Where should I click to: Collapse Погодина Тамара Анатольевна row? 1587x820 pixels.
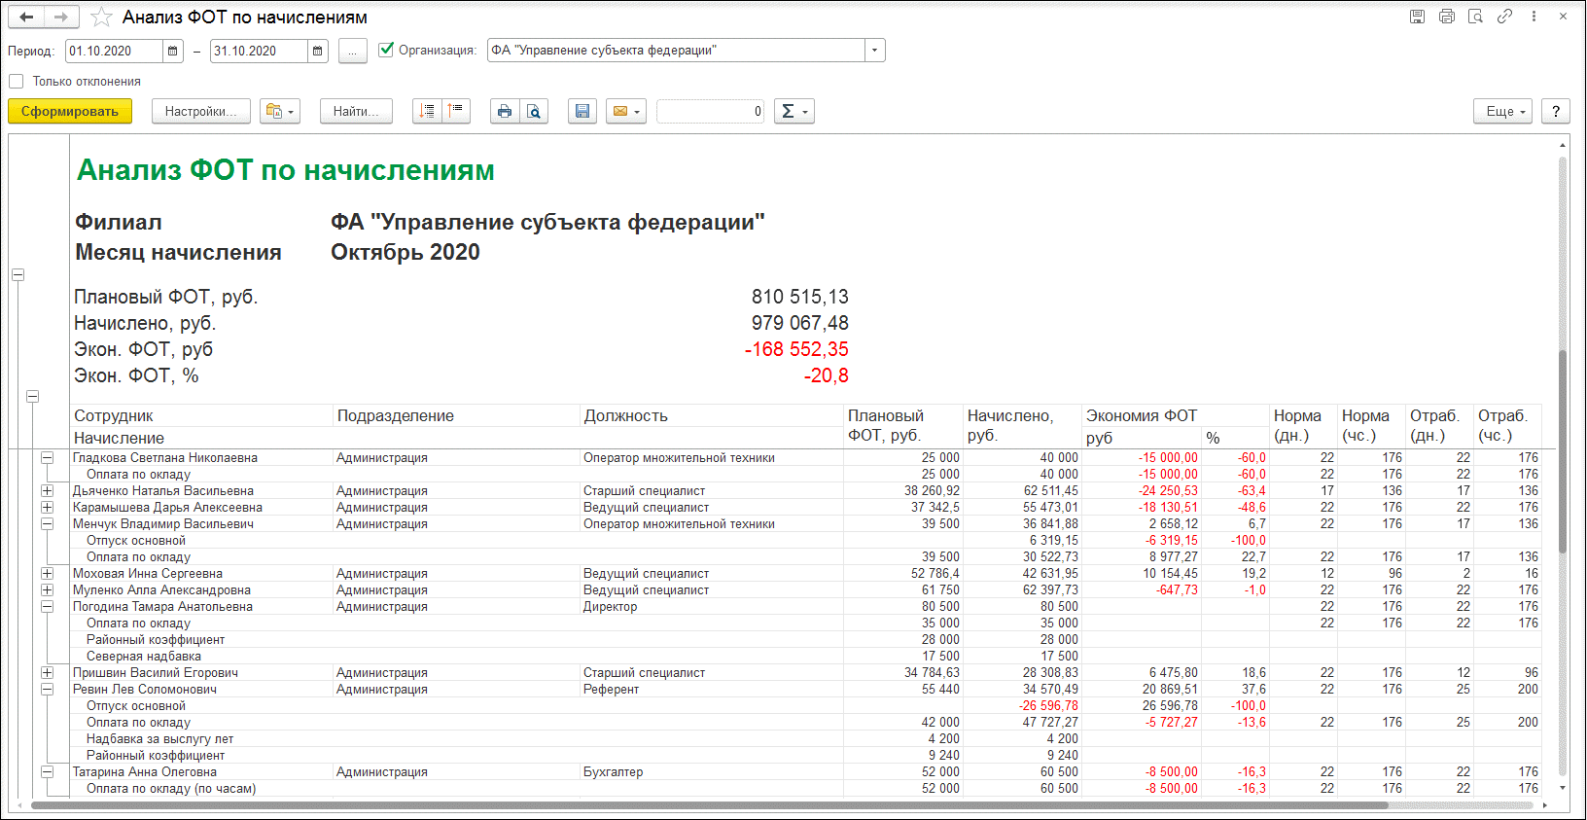[x=47, y=606]
